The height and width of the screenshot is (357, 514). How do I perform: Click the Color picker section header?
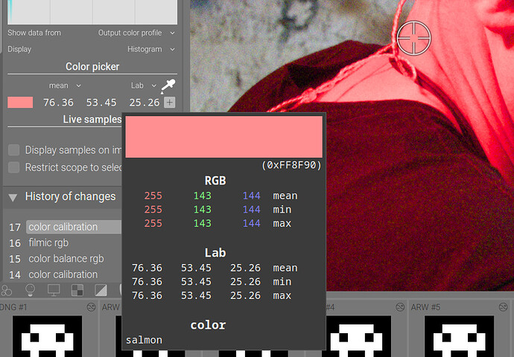point(92,67)
